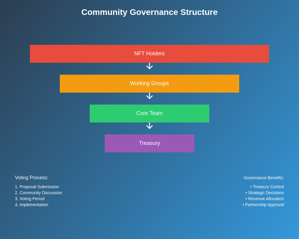Click the red NFT Holders block
This screenshot has width=299, height=239.
pos(149,54)
